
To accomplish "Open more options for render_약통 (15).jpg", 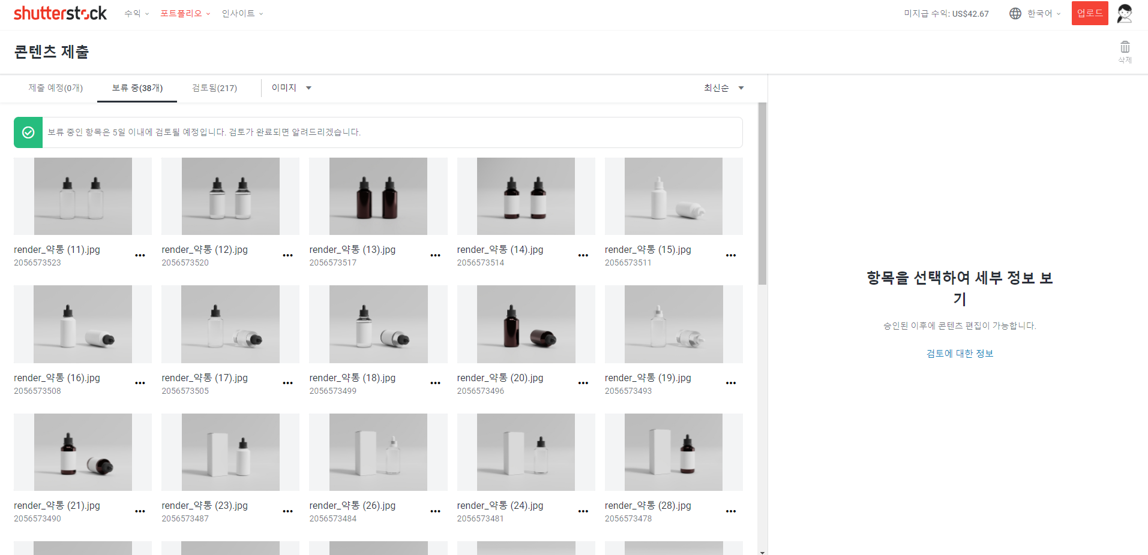I will [730, 255].
